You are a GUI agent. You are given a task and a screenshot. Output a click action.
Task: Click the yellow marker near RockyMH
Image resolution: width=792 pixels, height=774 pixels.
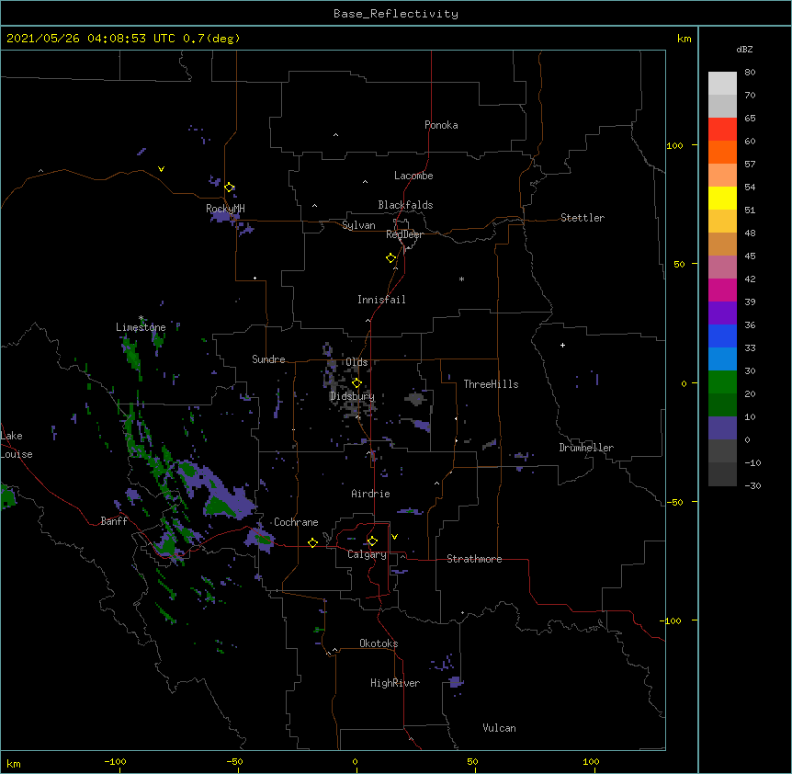pyautogui.click(x=230, y=188)
